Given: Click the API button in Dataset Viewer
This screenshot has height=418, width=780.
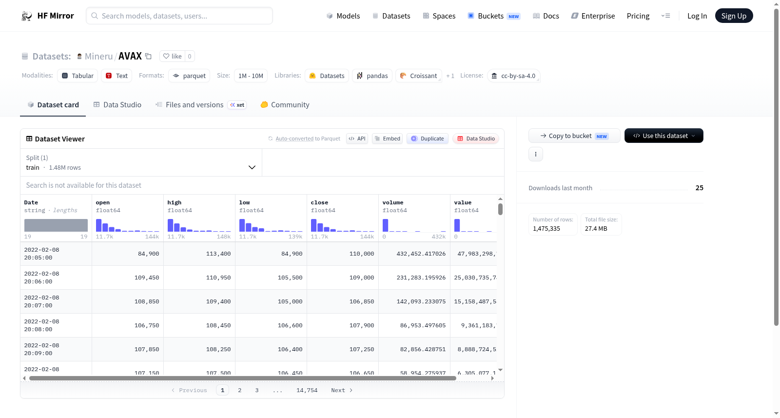Looking at the screenshot, I should click(x=357, y=139).
